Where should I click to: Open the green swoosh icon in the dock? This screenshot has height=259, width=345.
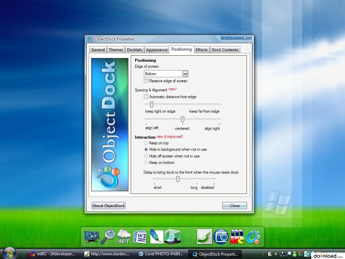click(x=205, y=237)
